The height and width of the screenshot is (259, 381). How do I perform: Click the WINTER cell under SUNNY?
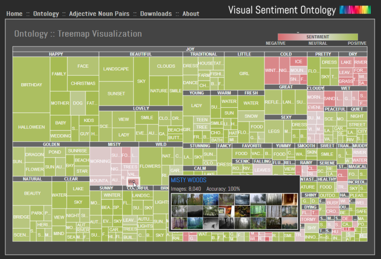coord(112,195)
